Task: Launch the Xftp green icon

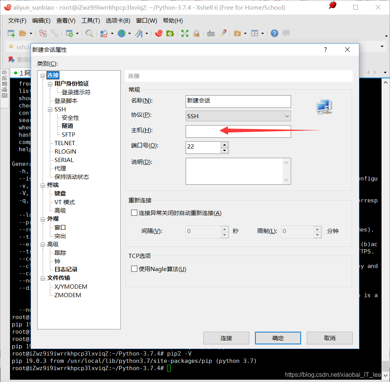Action: point(170,33)
